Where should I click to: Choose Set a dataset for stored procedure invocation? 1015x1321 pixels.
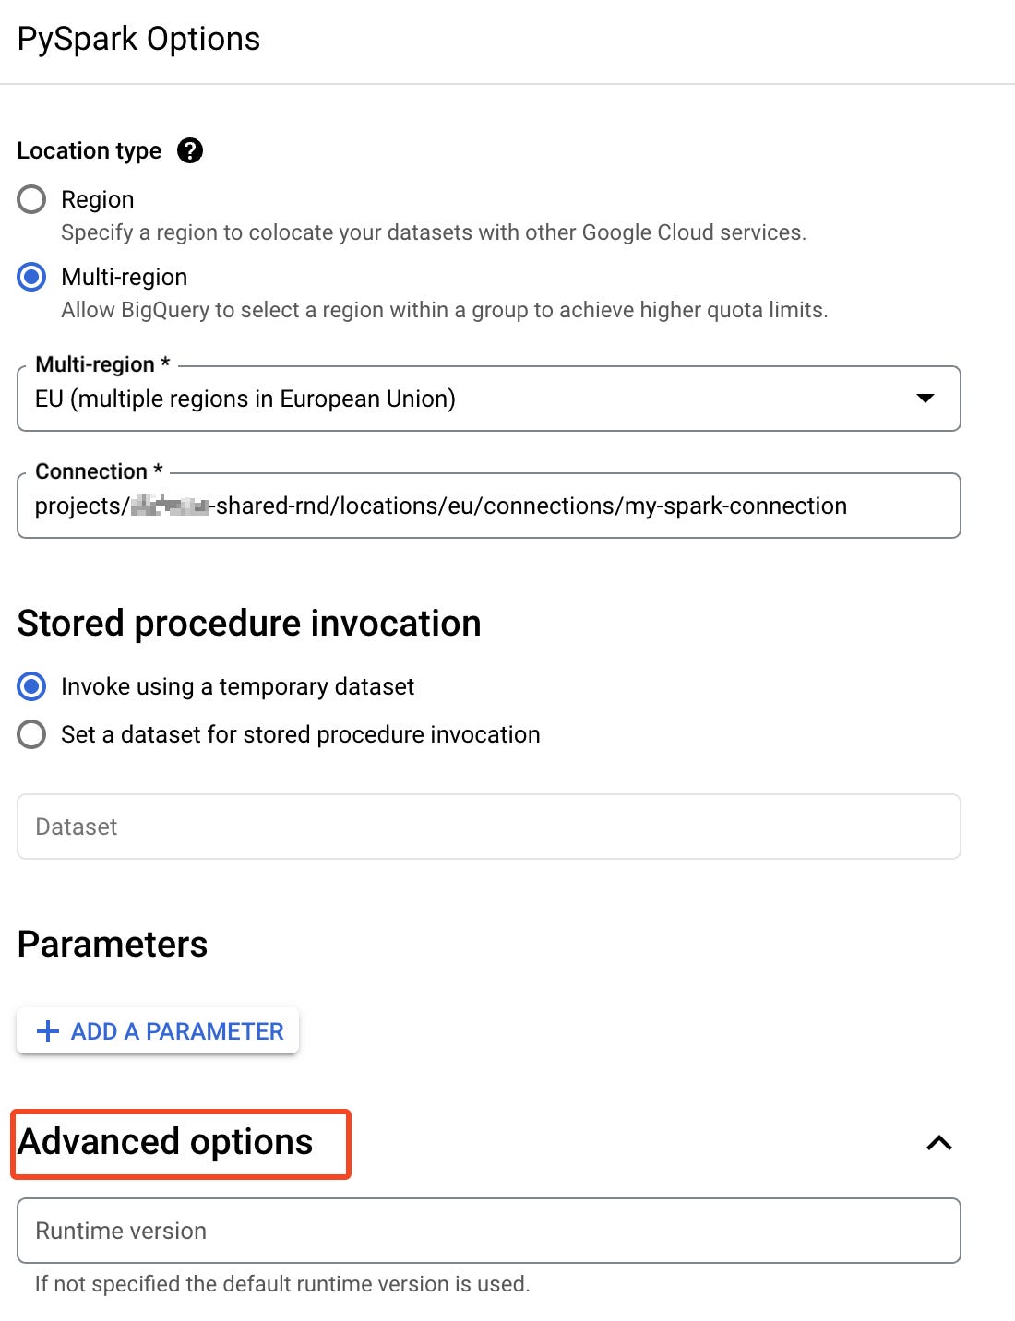30,734
